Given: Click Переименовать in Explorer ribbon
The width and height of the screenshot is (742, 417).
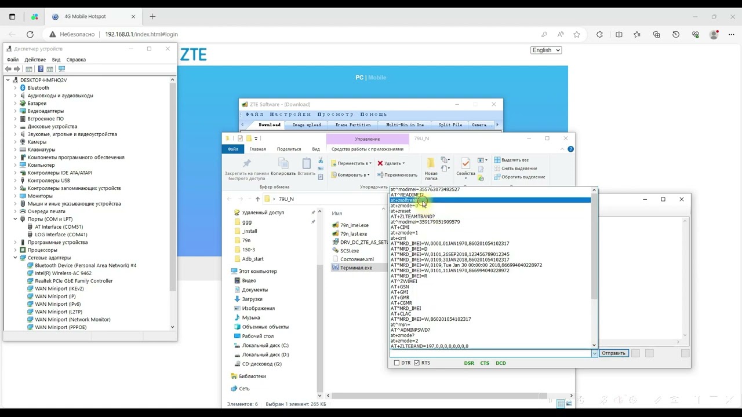Looking at the screenshot, I should pyautogui.click(x=397, y=175).
